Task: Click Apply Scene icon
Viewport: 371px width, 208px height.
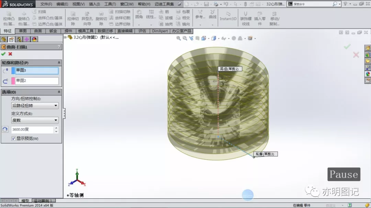Action: click(240, 38)
